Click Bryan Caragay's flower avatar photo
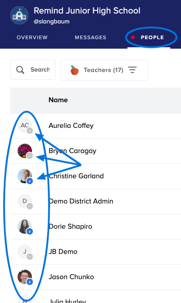 click(24, 151)
